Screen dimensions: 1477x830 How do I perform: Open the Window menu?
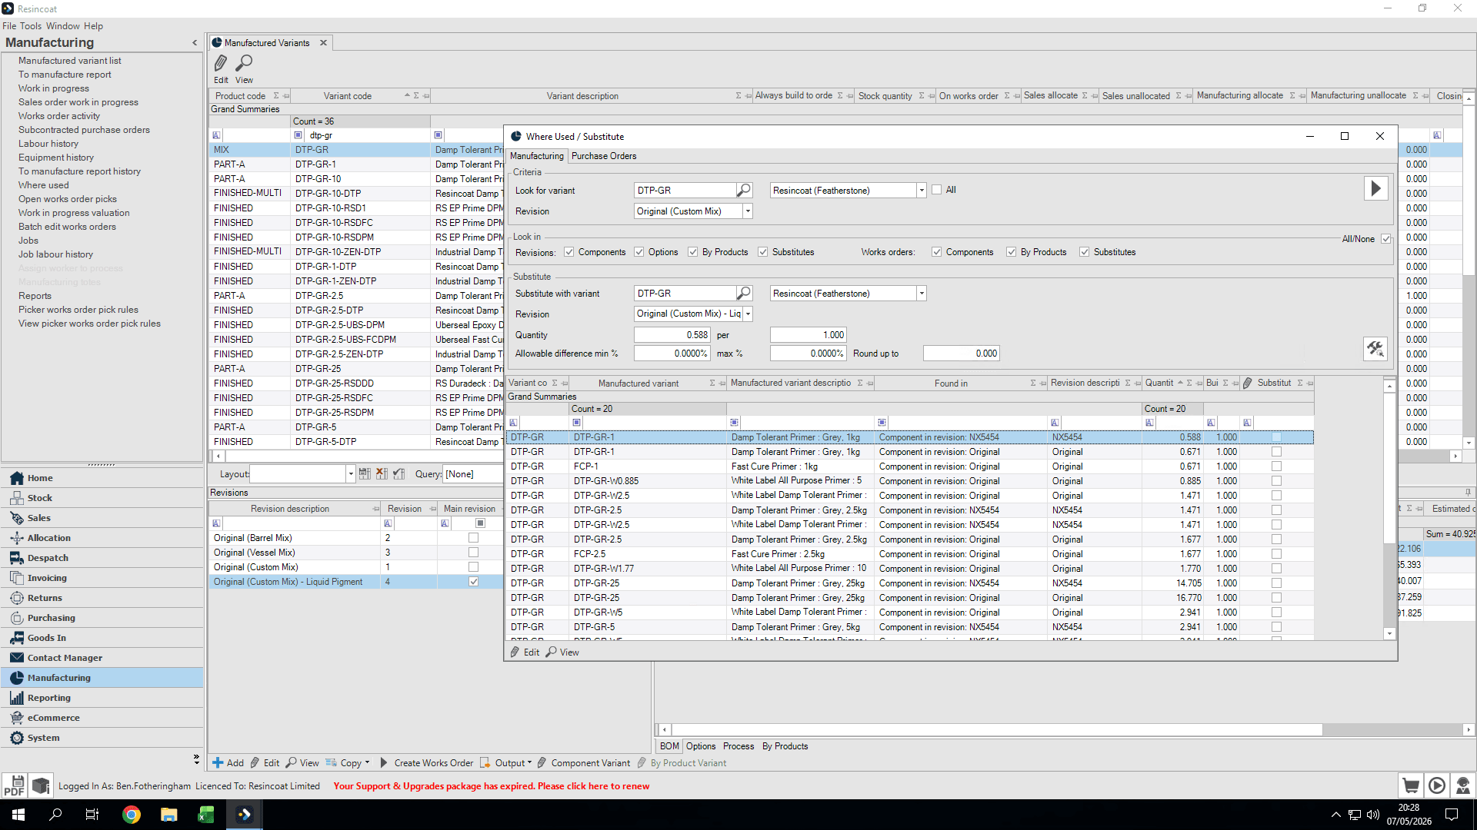point(62,26)
